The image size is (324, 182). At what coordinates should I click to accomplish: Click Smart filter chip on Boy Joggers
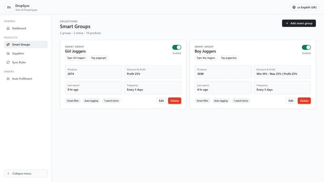(202, 101)
